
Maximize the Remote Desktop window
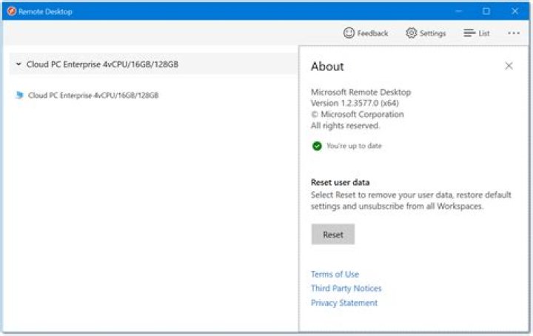(486, 11)
